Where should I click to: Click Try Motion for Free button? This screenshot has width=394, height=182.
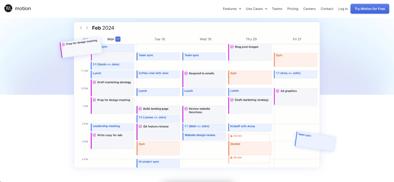pyautogui.click(x=370, y=9)
